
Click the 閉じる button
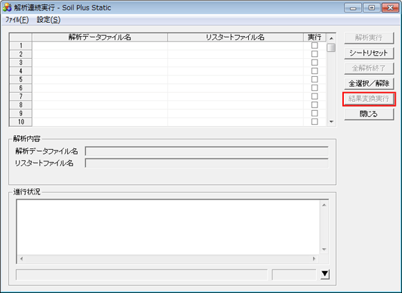point(369,114)
